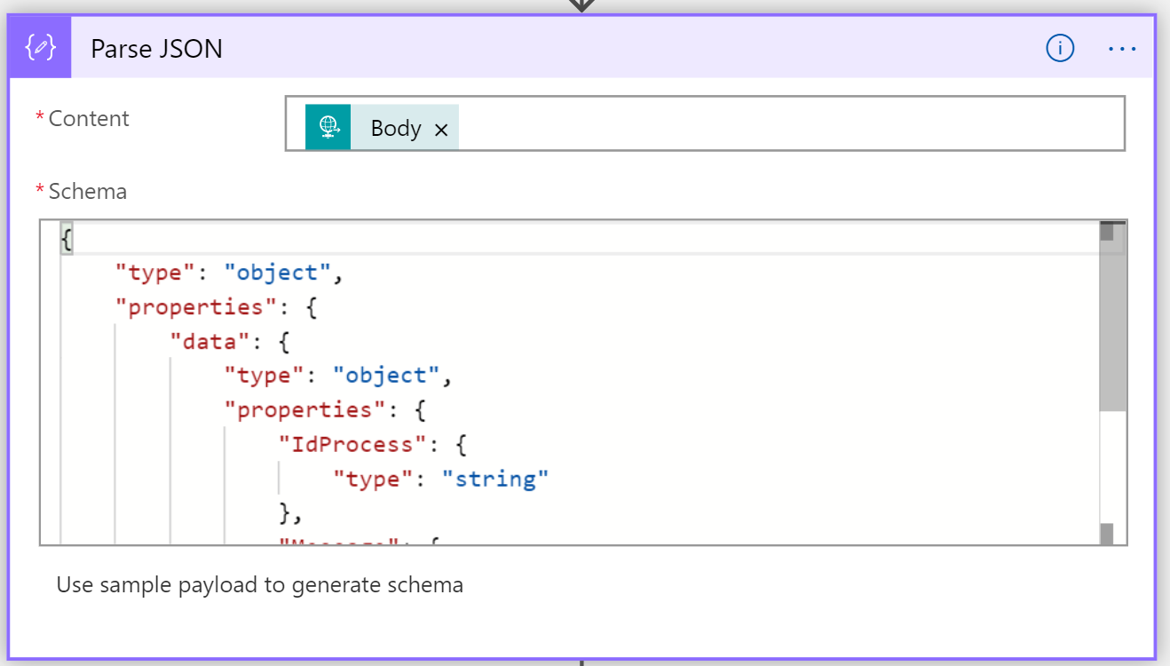Image resolution: width=1170 pixels, height=666 pixels.
Task: Select the teal connector icon in Content field
Action: pyautogui.click(x=328, y=127)
